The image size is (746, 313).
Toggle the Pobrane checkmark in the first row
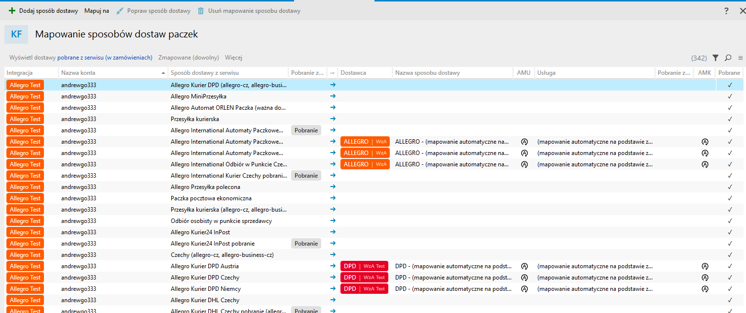[x=730, y=85]
